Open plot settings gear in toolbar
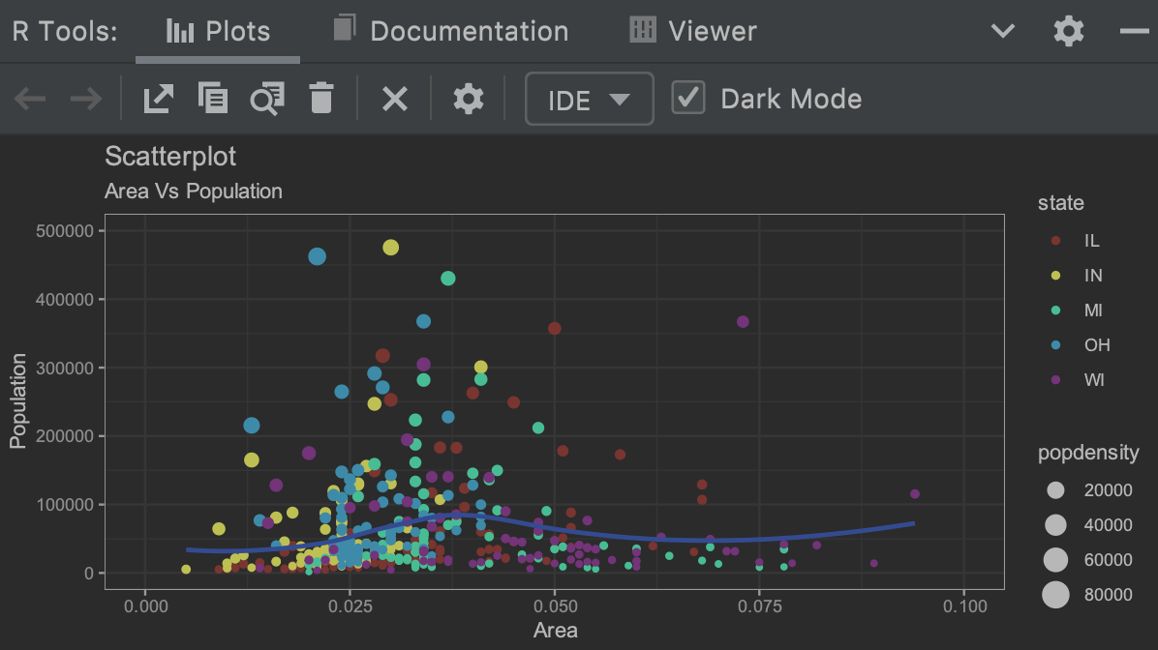Viewport: 1158px width, 650px height. point(469,99)
